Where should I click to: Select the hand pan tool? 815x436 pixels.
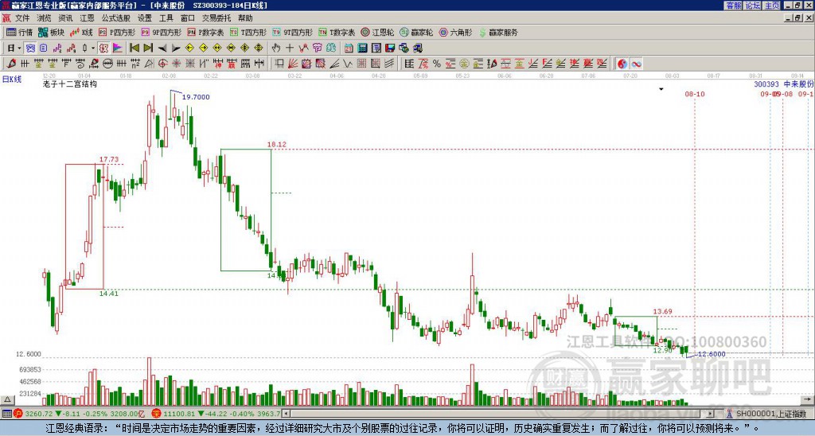click(x=276, y=49)
